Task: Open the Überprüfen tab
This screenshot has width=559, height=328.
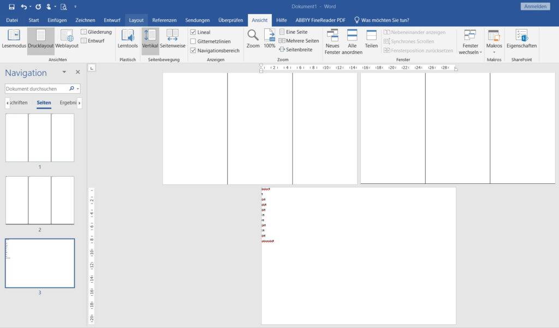Action: (x=231, y=20)
